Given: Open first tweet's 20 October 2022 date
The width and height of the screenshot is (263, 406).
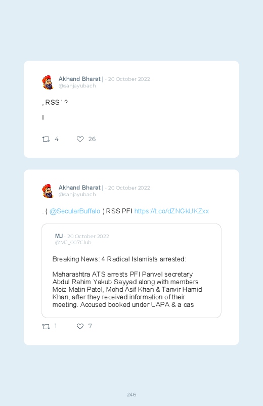Looking at the screenshot, I should [x=129, y=79].
